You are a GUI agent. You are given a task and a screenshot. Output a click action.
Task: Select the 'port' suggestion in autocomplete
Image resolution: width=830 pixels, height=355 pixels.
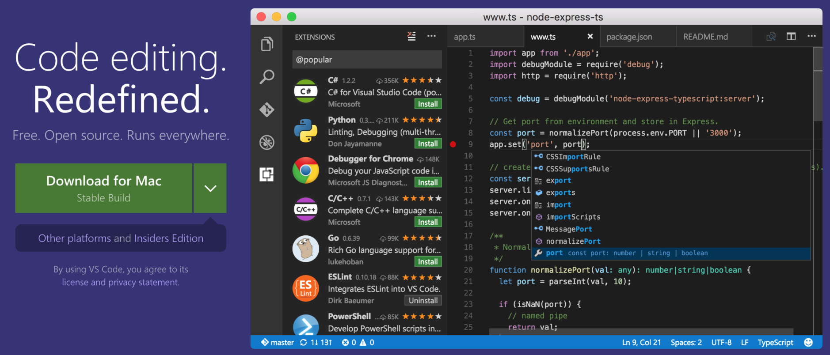671,253
